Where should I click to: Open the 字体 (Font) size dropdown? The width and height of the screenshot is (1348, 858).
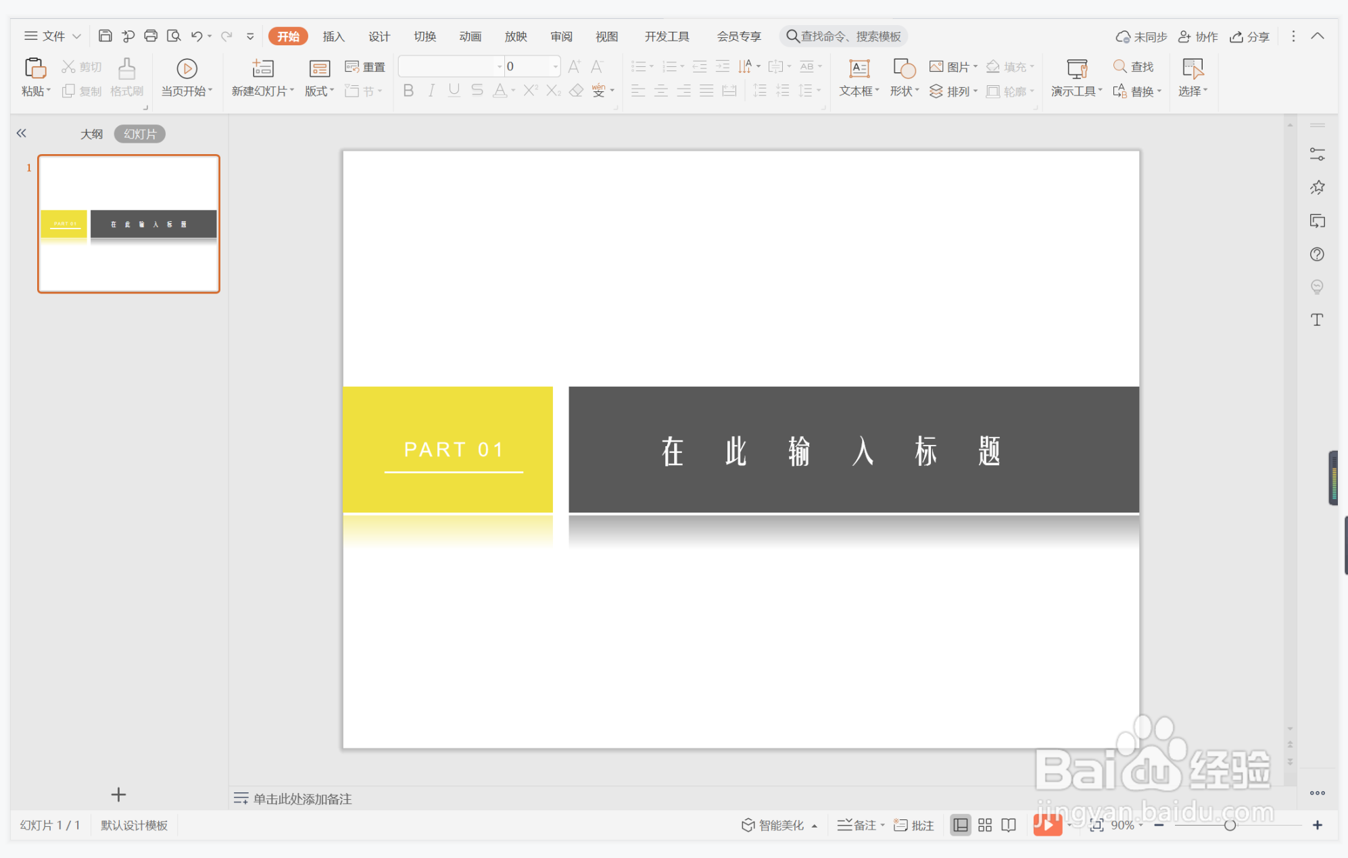[x=549, y=66]
